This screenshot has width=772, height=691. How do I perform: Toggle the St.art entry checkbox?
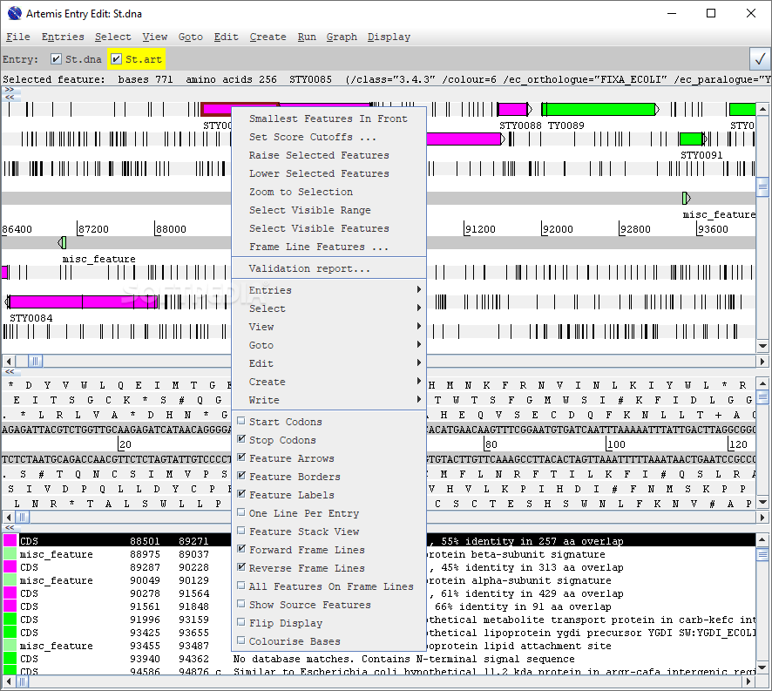click(x=116, y=59)
